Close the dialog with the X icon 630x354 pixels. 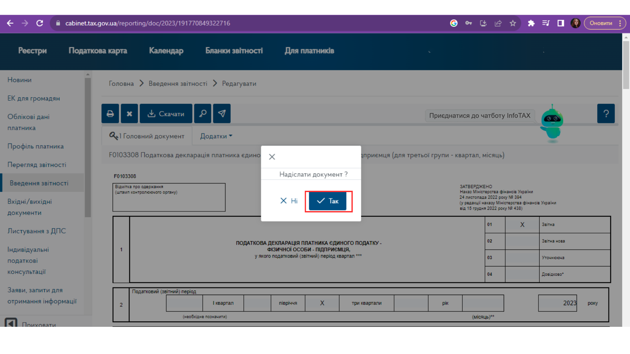[x=272, y=157]
